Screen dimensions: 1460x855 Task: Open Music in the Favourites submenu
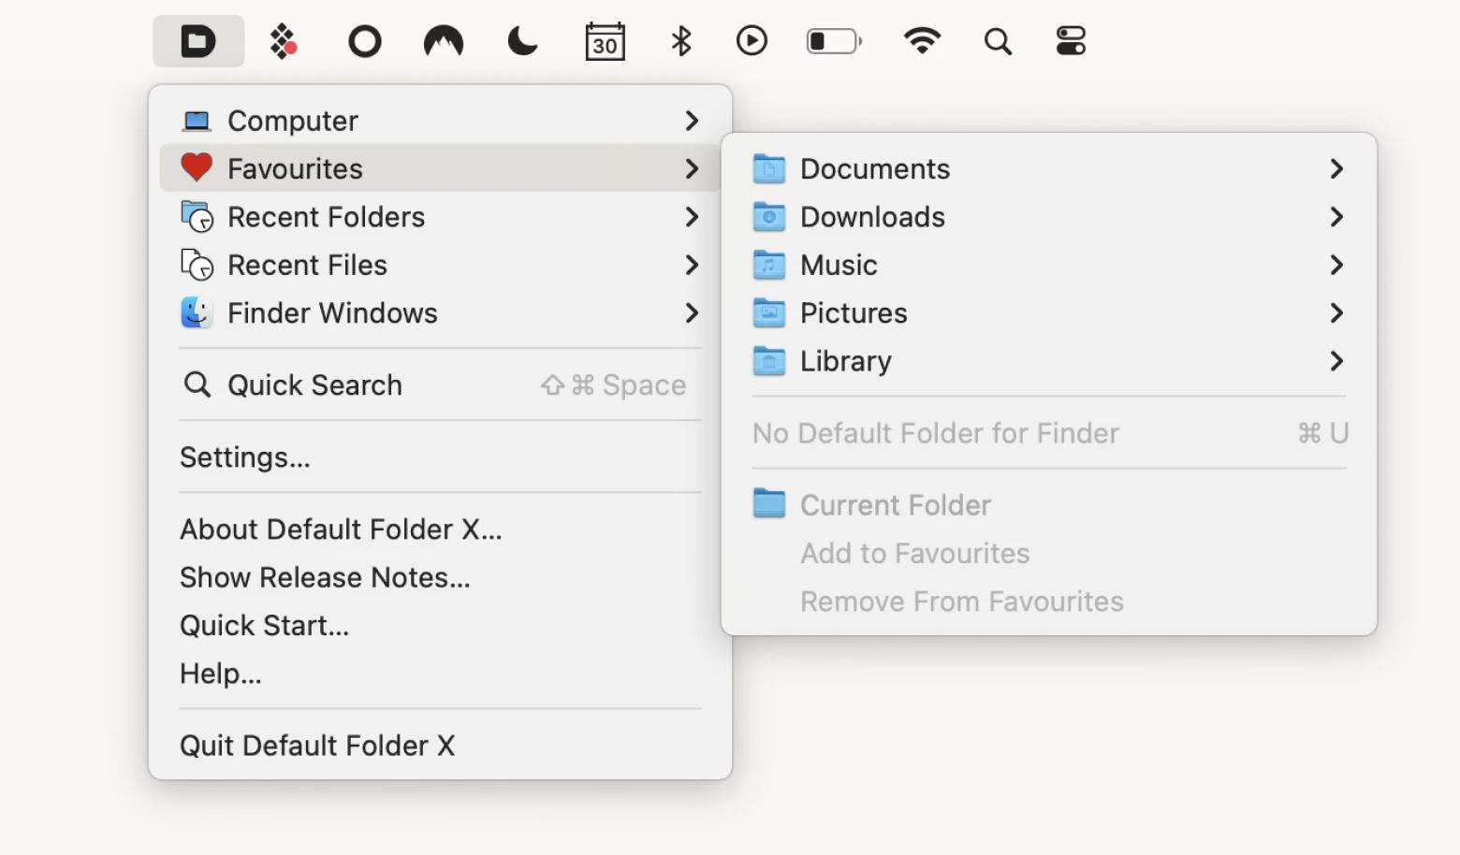[x=1049, y=265]
